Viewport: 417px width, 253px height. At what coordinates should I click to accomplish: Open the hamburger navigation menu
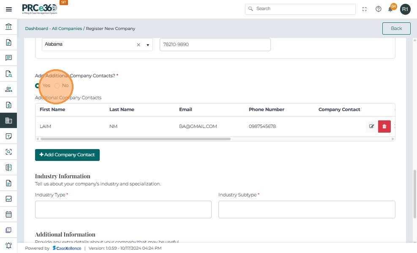pos(8,9)
